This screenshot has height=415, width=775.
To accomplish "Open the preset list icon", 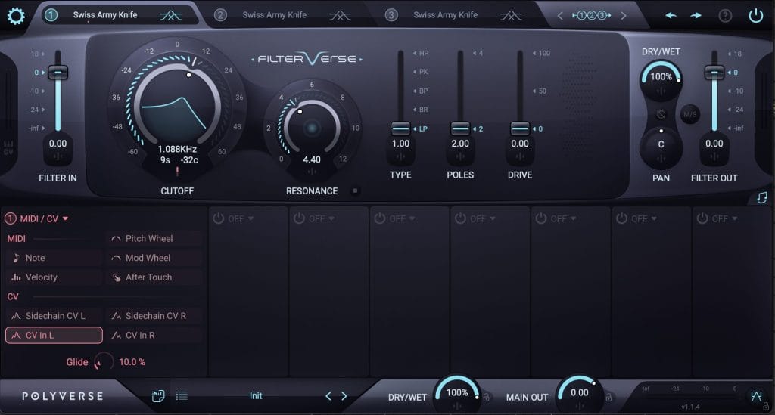I will click(x=182, y=395).
